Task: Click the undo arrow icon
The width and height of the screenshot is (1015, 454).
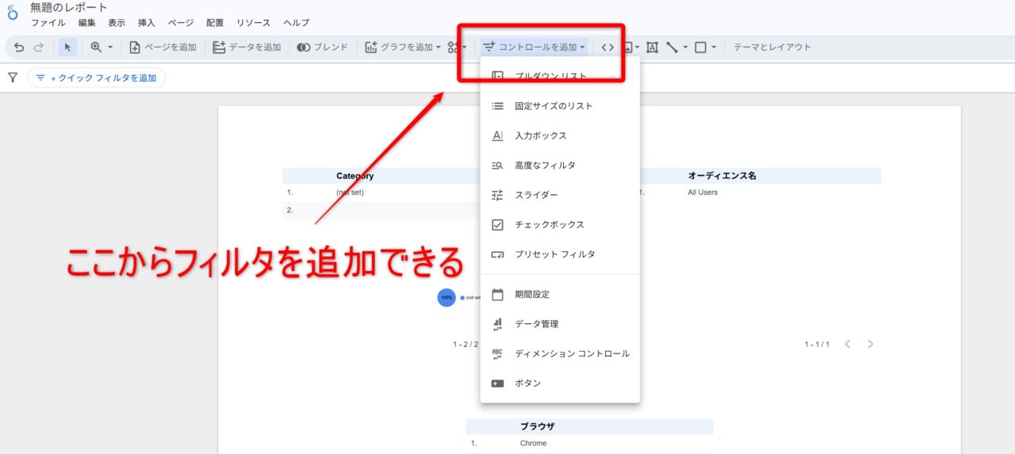Action: coord(19,48)
